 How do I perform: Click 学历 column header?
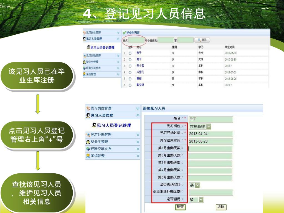[x=201, y=47]
